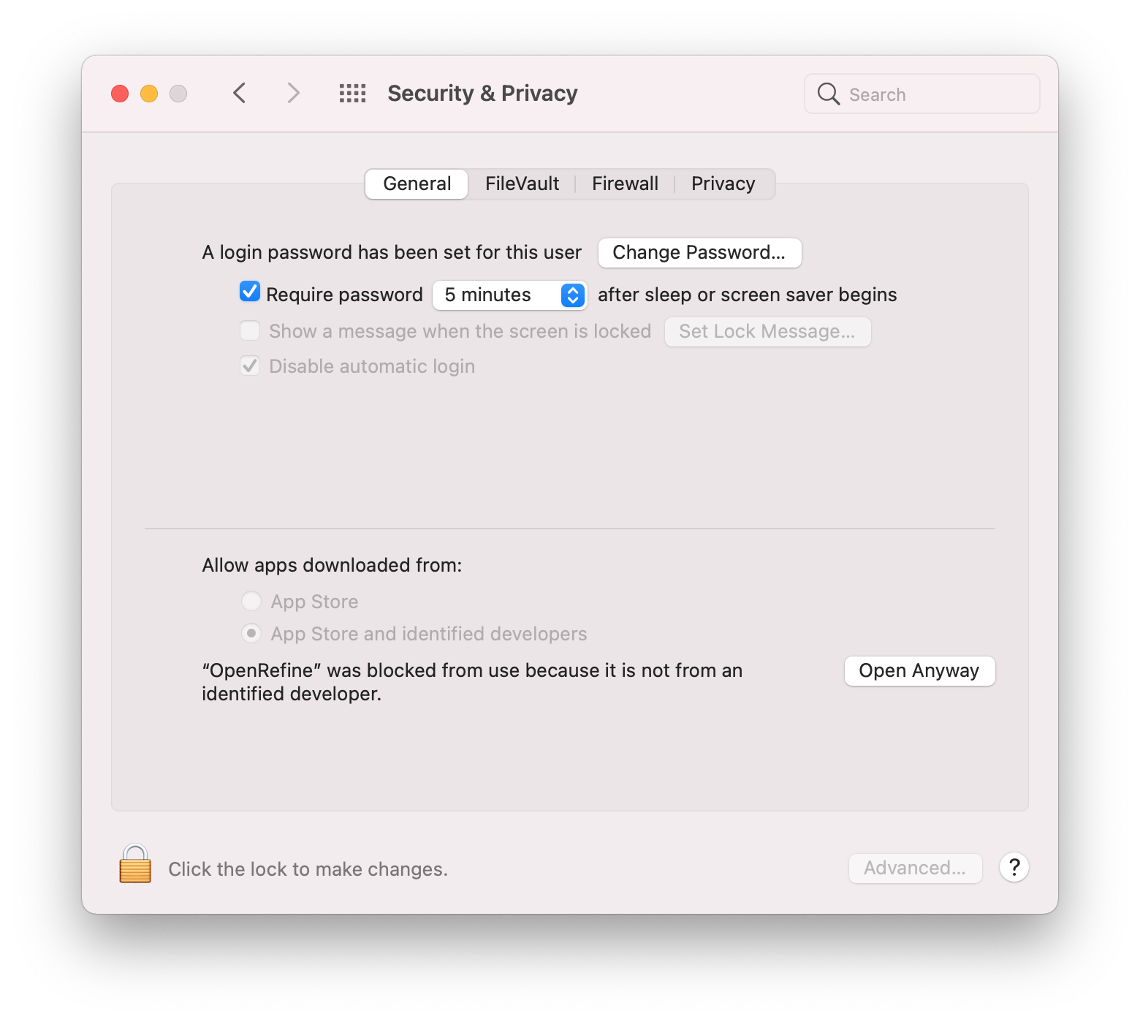Allow OpenRefine with Open Anyway

point(919,670)
